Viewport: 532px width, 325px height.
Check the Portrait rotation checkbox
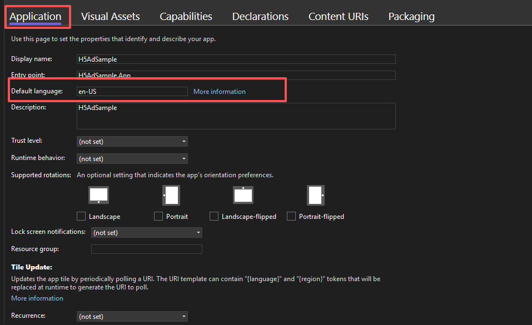pos(158,216)
